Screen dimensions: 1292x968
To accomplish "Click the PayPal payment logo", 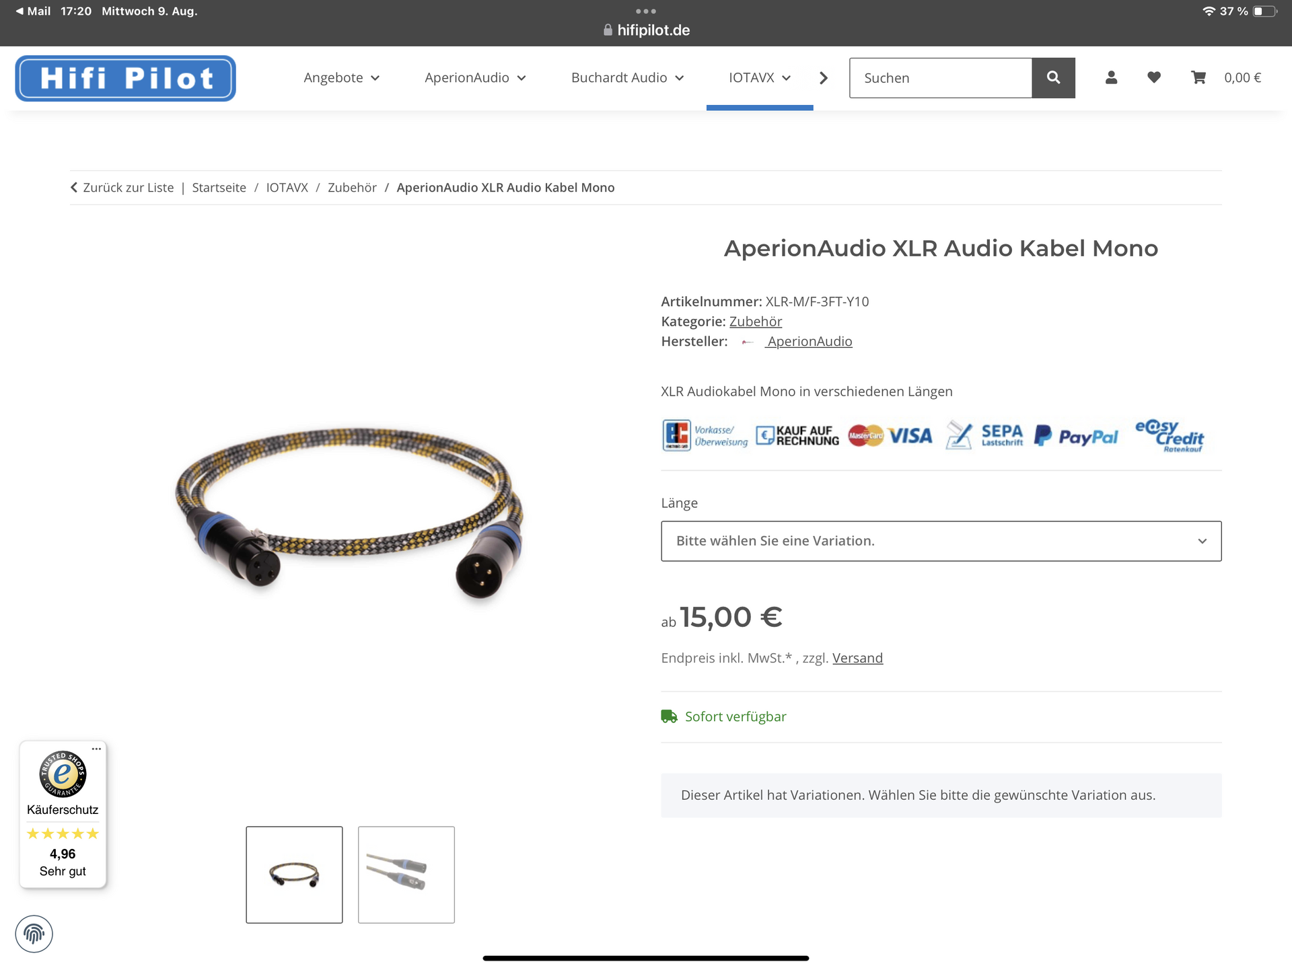I will tap(1076, 436).
